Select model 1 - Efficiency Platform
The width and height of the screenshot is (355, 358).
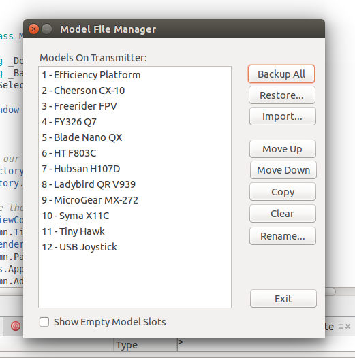(x=135, y=75)
